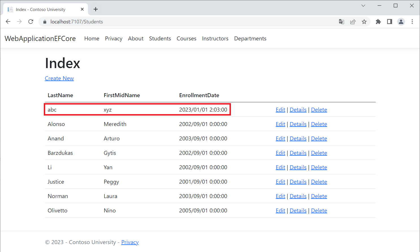
Task: Open a new browser tab
Action: (96, 9)
